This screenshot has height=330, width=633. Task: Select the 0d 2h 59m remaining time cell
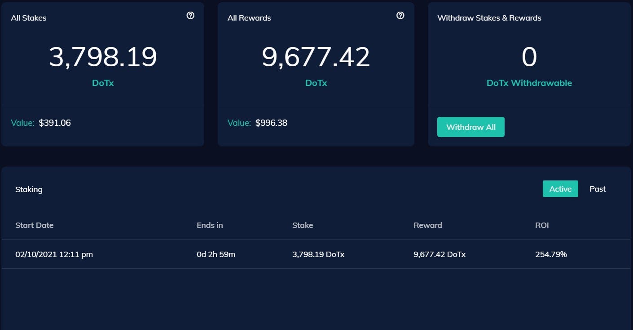(x=216, y=254)
